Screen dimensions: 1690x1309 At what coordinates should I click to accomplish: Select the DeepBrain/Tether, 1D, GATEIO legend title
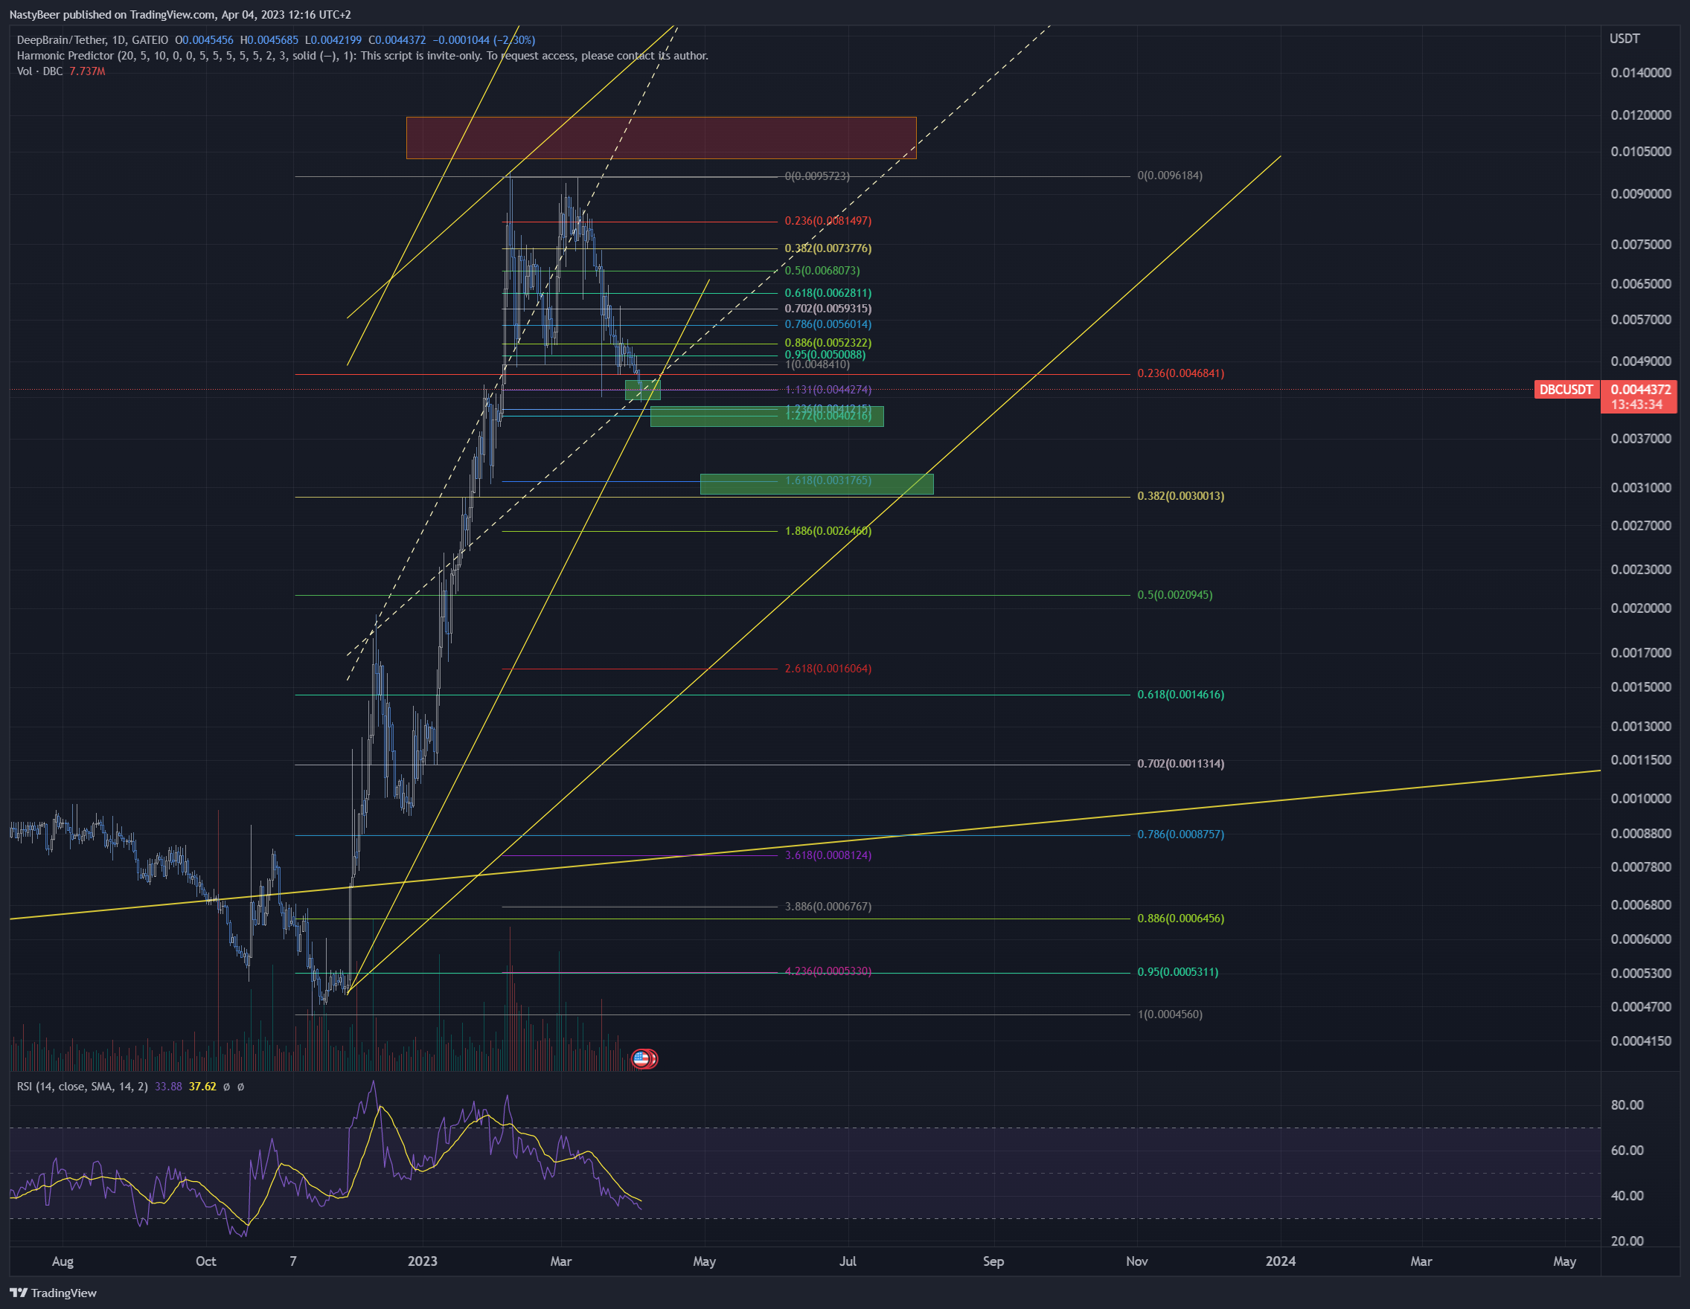(x=92, y=40)
